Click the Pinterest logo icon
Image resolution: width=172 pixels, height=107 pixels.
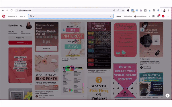coord(4,16)
